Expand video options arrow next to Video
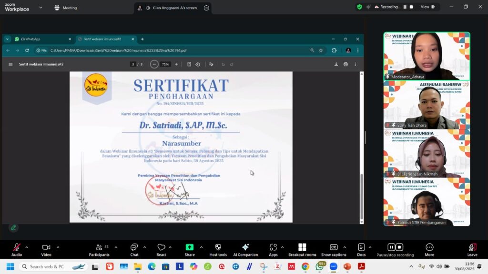This screenshot has width=488, height=274. click(x=58, y=247)
